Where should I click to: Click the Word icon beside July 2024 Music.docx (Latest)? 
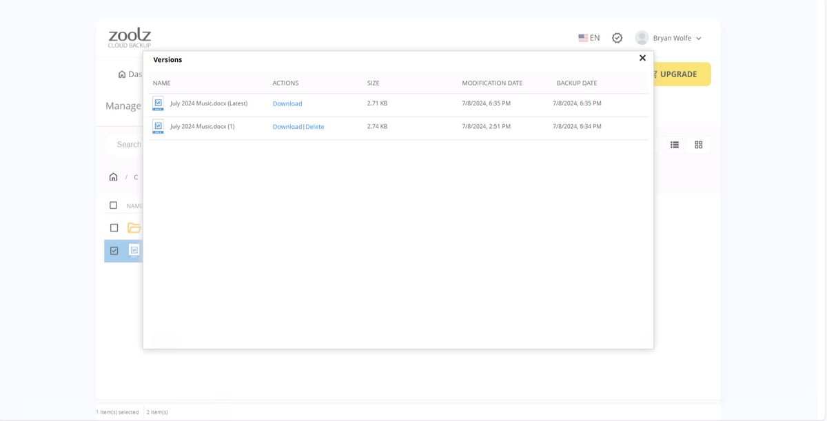tap(158, 103)
